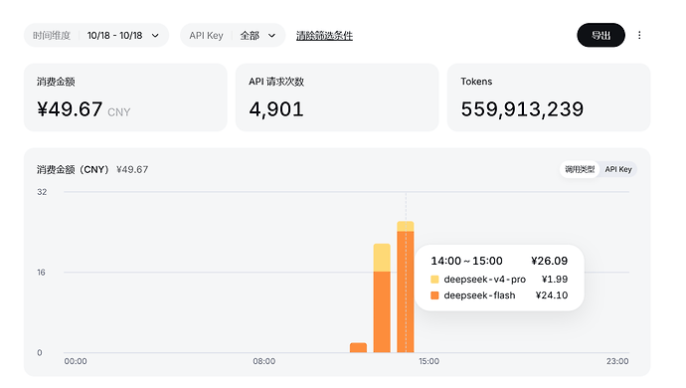Click the small orange 12:00 bar

click(358, 348)
